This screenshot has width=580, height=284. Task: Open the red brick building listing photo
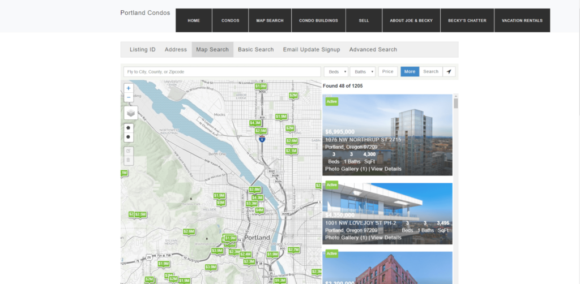[x=387, y=268]
